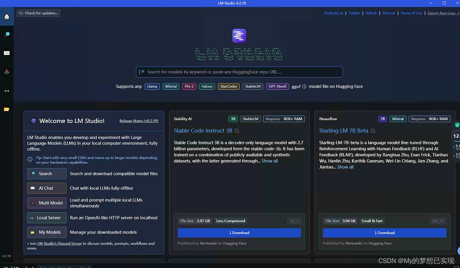The height and width of the screenshot is (268, 460).
Task: Click the tip info icon in Welcome panel
Action: 30,159
